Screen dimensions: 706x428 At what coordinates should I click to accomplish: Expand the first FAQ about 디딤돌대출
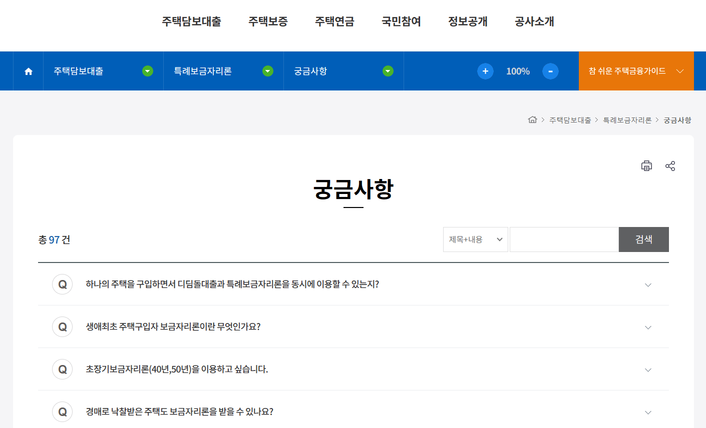click(648, 284)
